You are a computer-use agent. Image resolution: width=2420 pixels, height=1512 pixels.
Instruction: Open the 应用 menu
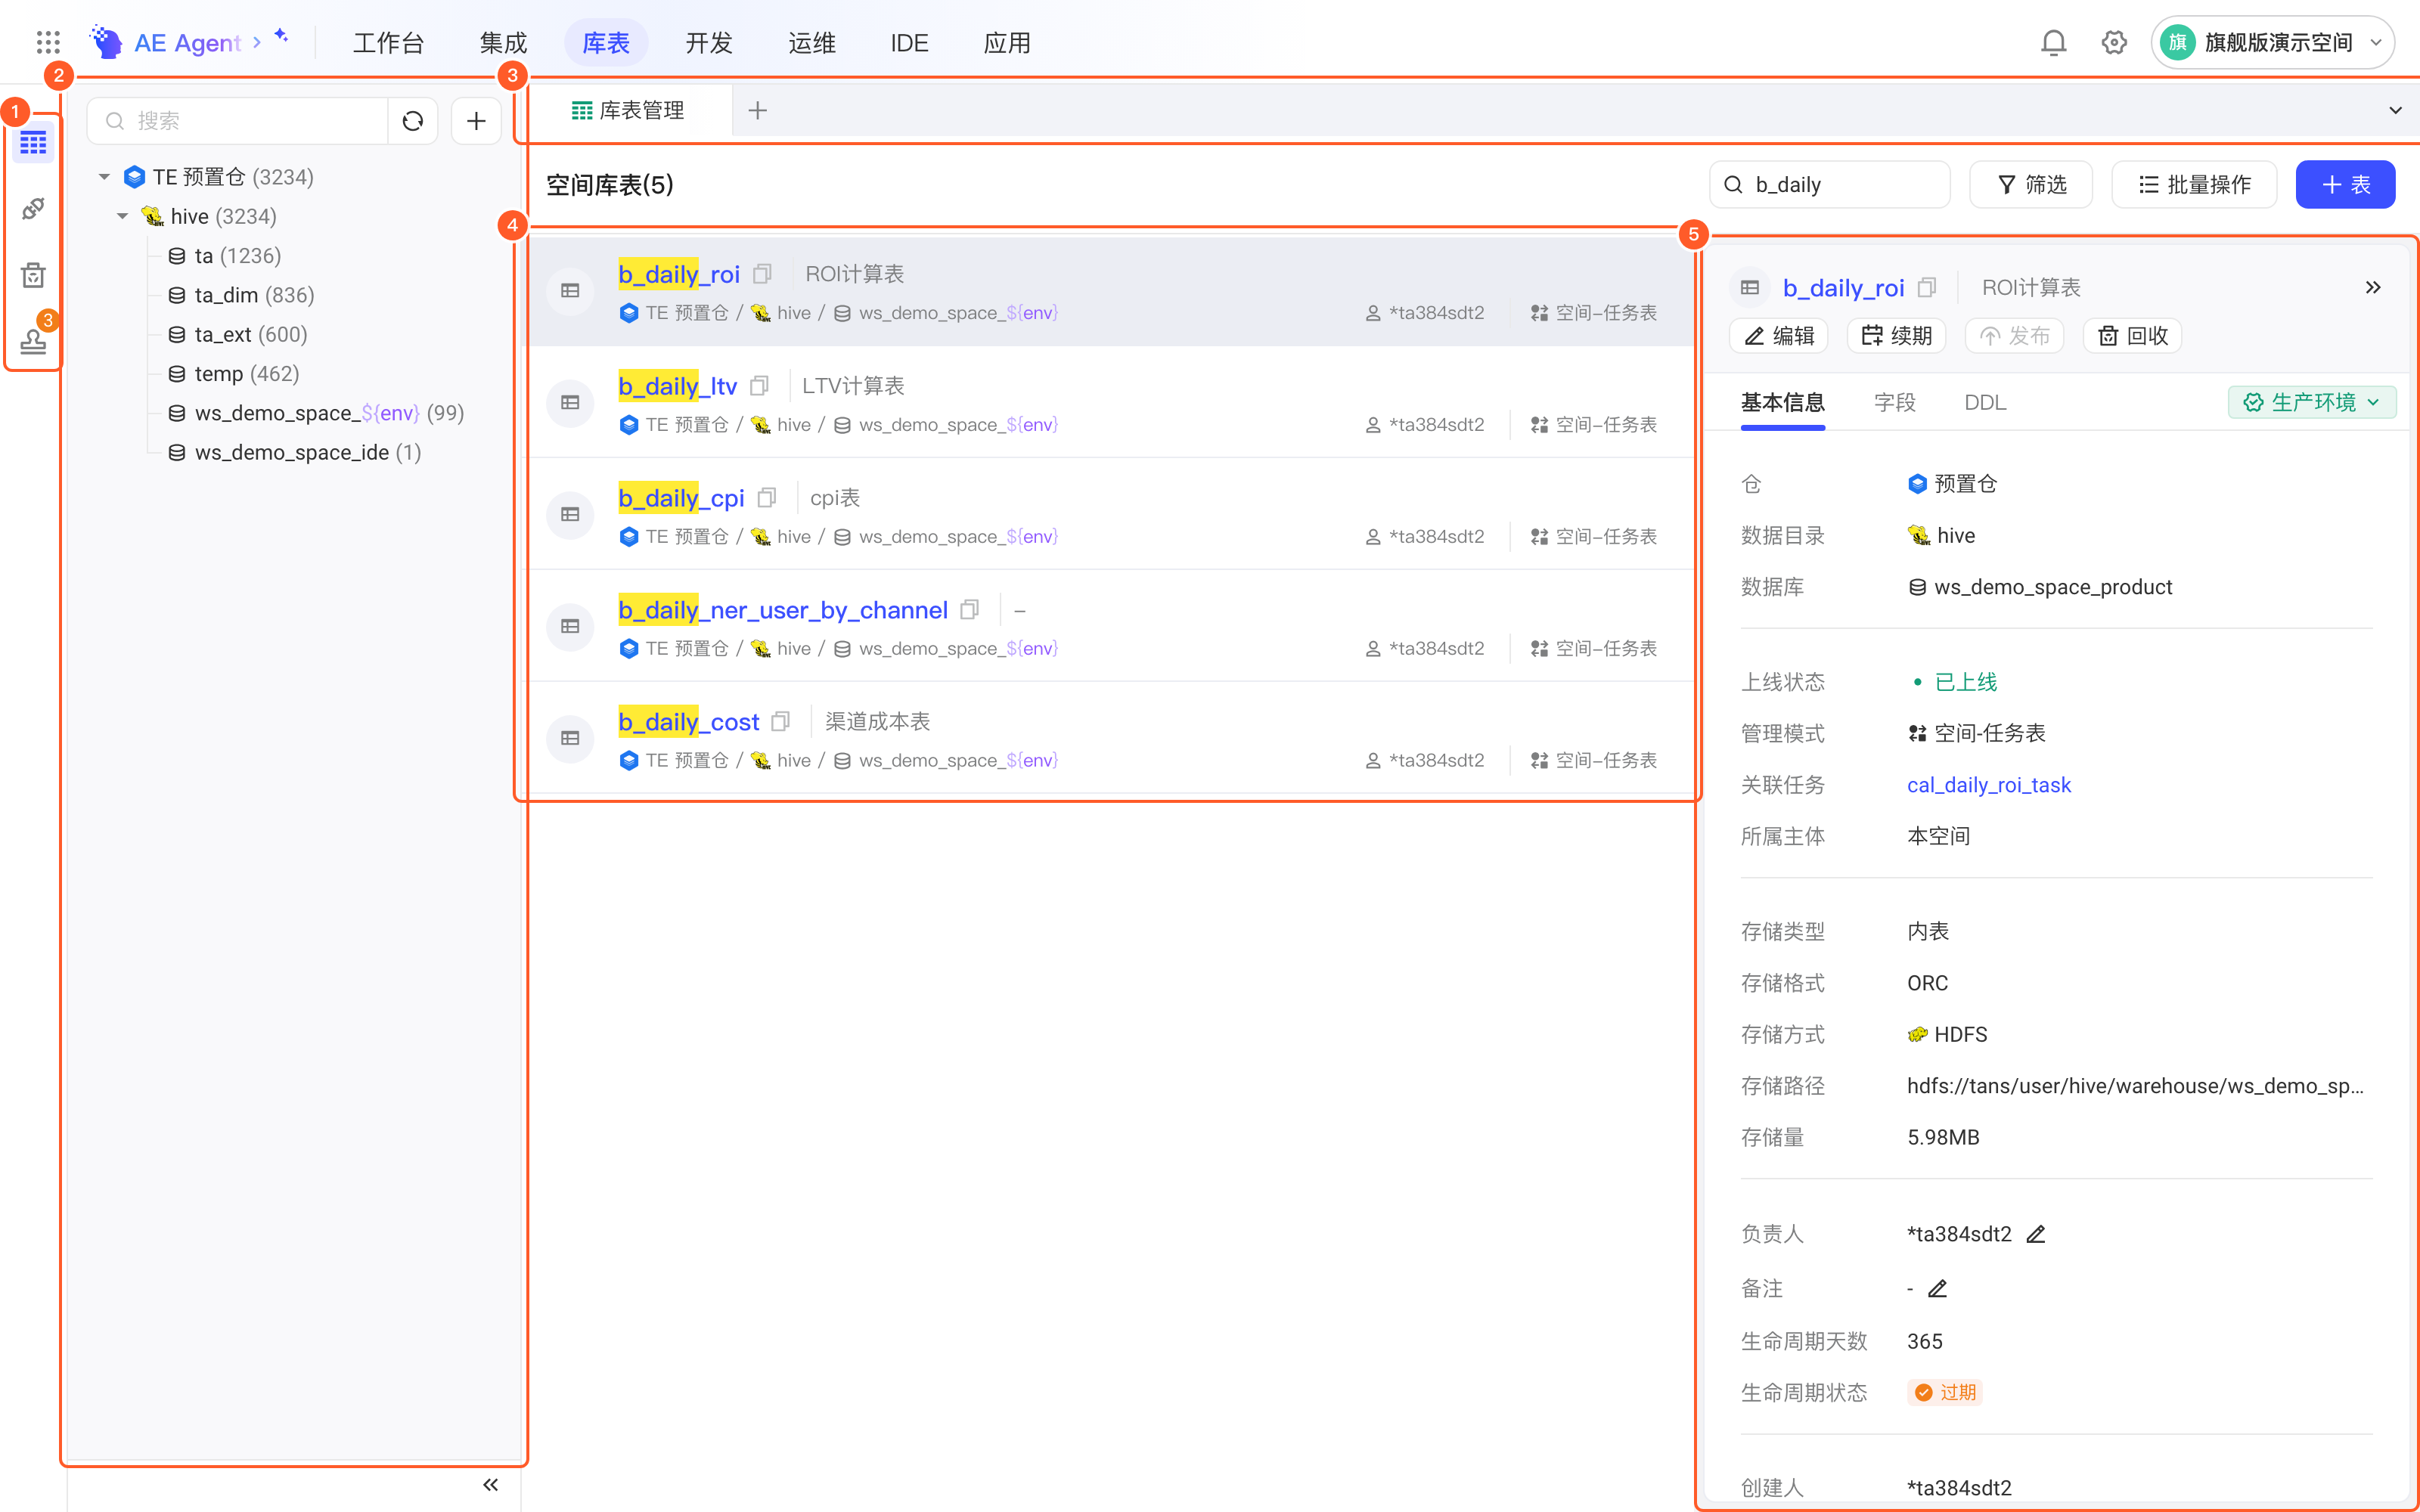point(1007,42)
